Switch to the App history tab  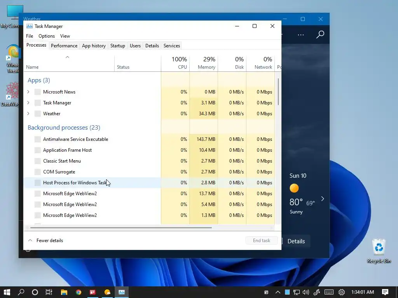tap(94, 46)
